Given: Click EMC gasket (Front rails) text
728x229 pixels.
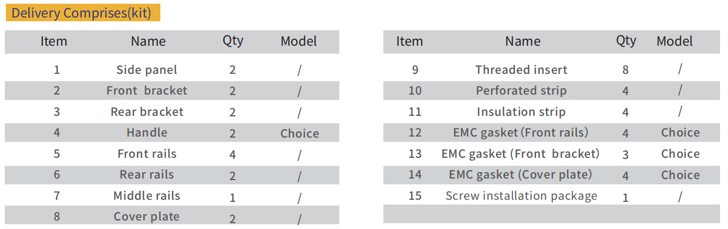Looking at the screenshot, I should click(520, 132).
